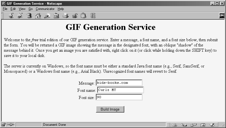Open the Communicator menu
The width and height of the screenshot is (226, 128).
(x=45, y=9)
